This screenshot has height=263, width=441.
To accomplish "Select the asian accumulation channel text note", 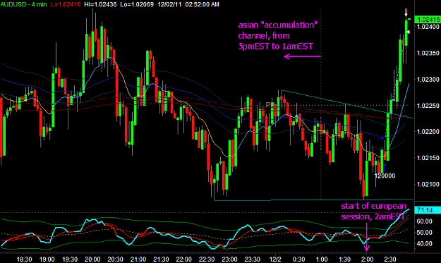I will click(277, 36).
